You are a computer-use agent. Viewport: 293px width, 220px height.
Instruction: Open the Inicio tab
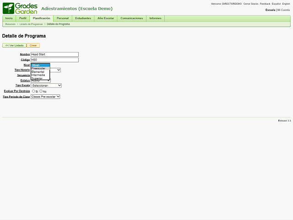[x=9, y=18]
